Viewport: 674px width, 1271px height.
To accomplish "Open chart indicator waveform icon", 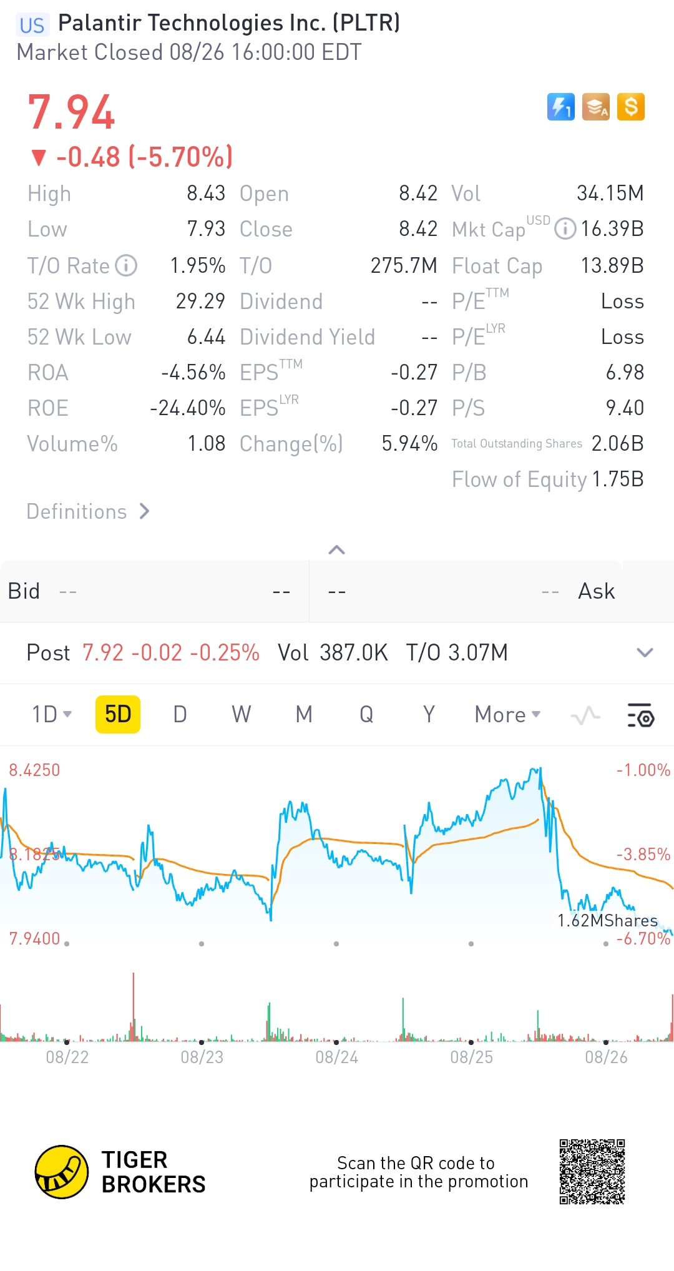I will point(585,715).
